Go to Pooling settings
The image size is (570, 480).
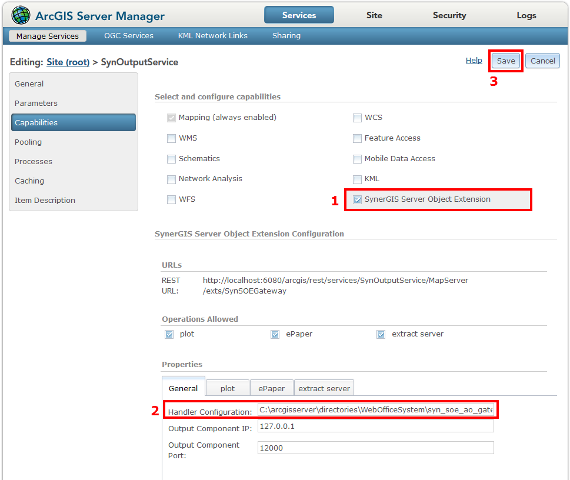tap(28, 142)
